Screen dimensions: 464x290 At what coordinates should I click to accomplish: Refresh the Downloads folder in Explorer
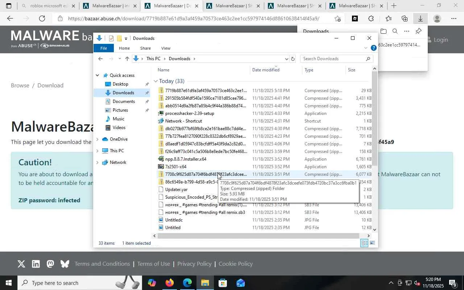[293, 59]
